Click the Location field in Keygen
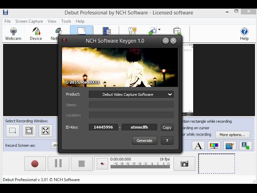The image size is (257, 193). click(x=131, y=115)
